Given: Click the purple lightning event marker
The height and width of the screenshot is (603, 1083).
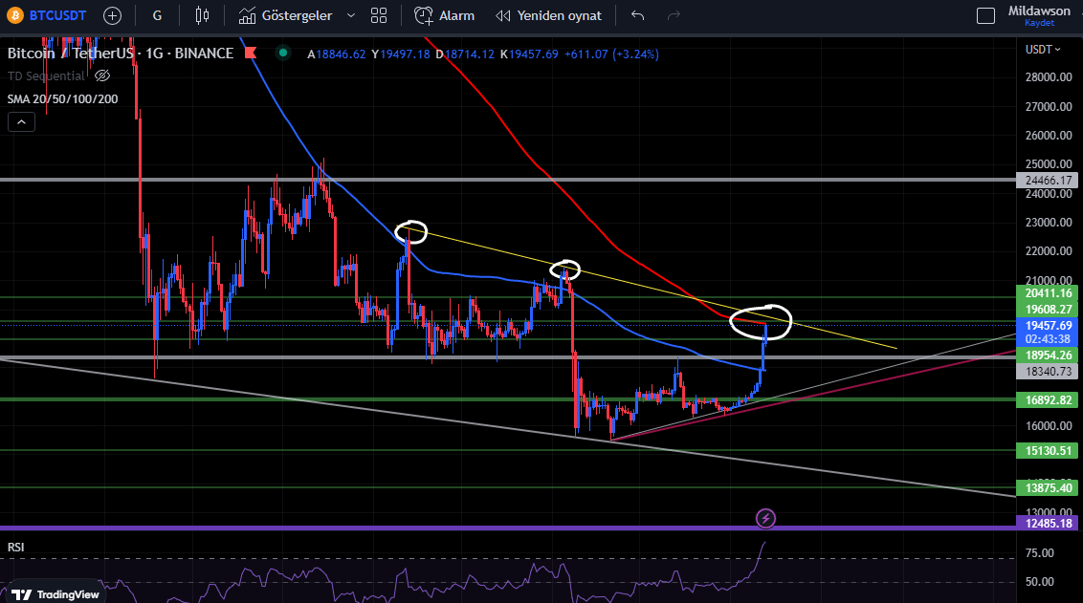Looking at the screenshot, I should pos(765,518).
